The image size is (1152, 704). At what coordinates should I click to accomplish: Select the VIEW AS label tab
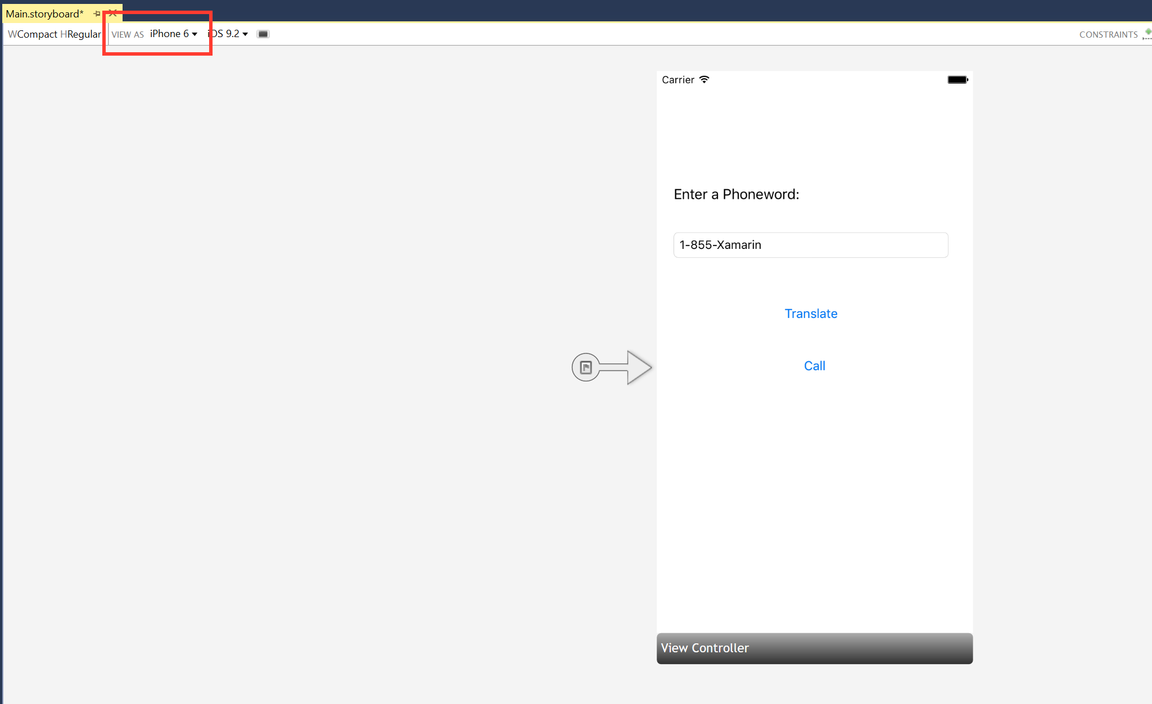[127, 34]
